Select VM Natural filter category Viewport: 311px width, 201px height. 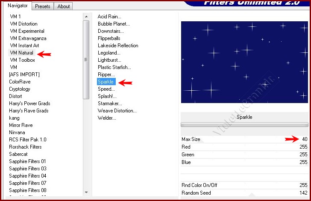coord(21,53)
